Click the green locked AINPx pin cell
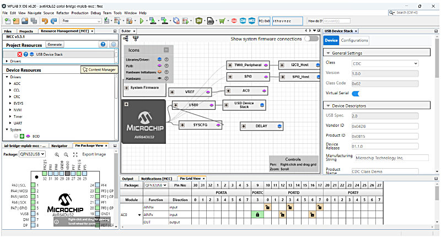The height and width of the screenshot is (237, 441). (257, 214)
